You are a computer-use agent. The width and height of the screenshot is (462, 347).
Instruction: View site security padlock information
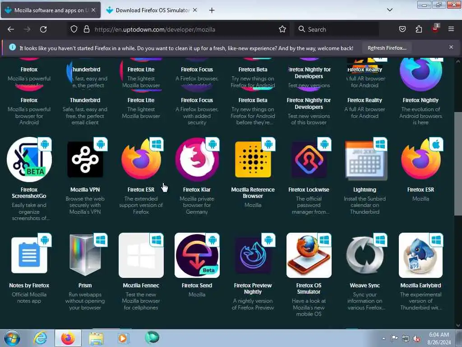click(86, 29)
